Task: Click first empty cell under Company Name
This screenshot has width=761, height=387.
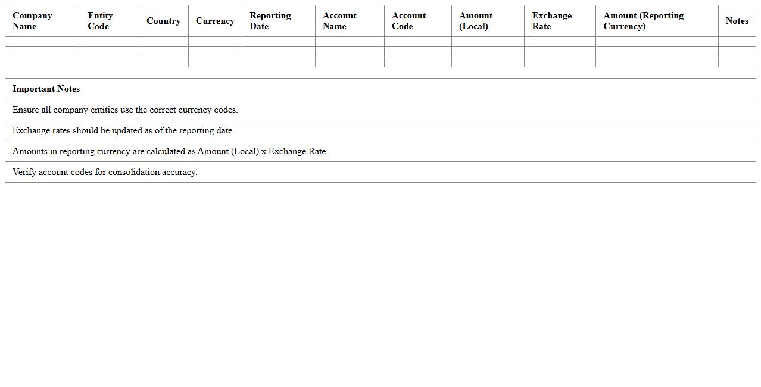Action: [42, 42]
